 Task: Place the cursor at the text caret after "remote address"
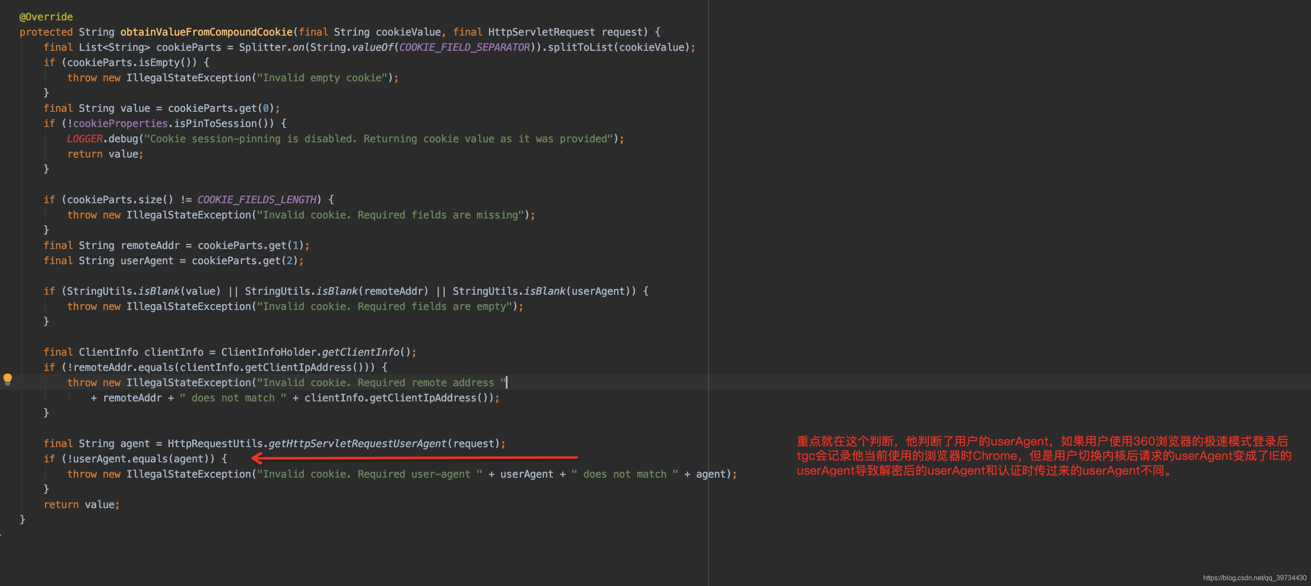point(506,383)
